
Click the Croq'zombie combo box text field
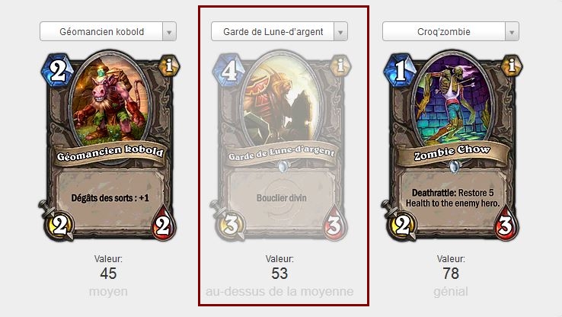(x=444, y=31)
